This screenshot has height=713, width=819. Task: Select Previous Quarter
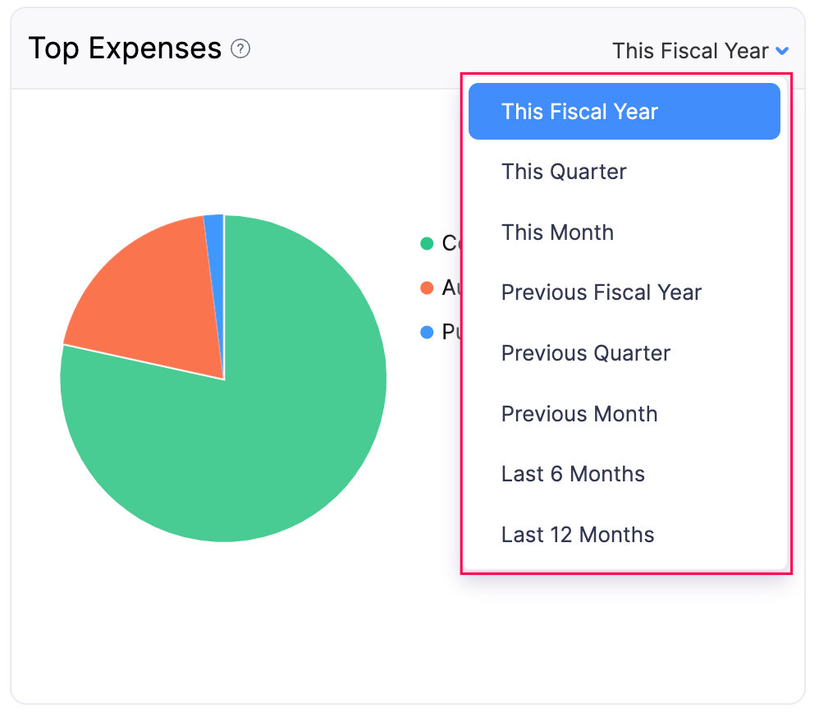point(585,353)
